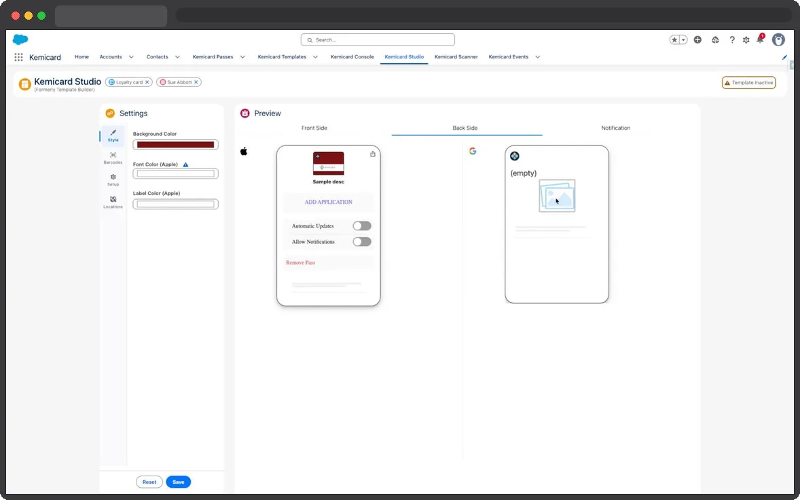The height and width of the screenshot is (500, 800).
Task: Open the Kemicard Events tab
Action: [508, 56]
